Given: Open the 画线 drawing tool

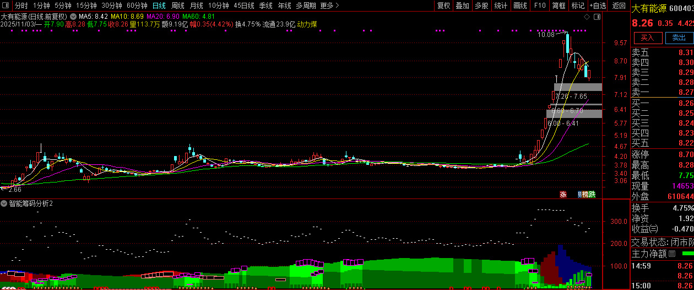Looking at the screenshot, I should pos(520,6).
